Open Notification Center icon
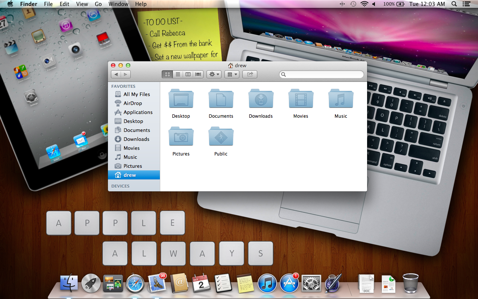 [x=466, y=4]
